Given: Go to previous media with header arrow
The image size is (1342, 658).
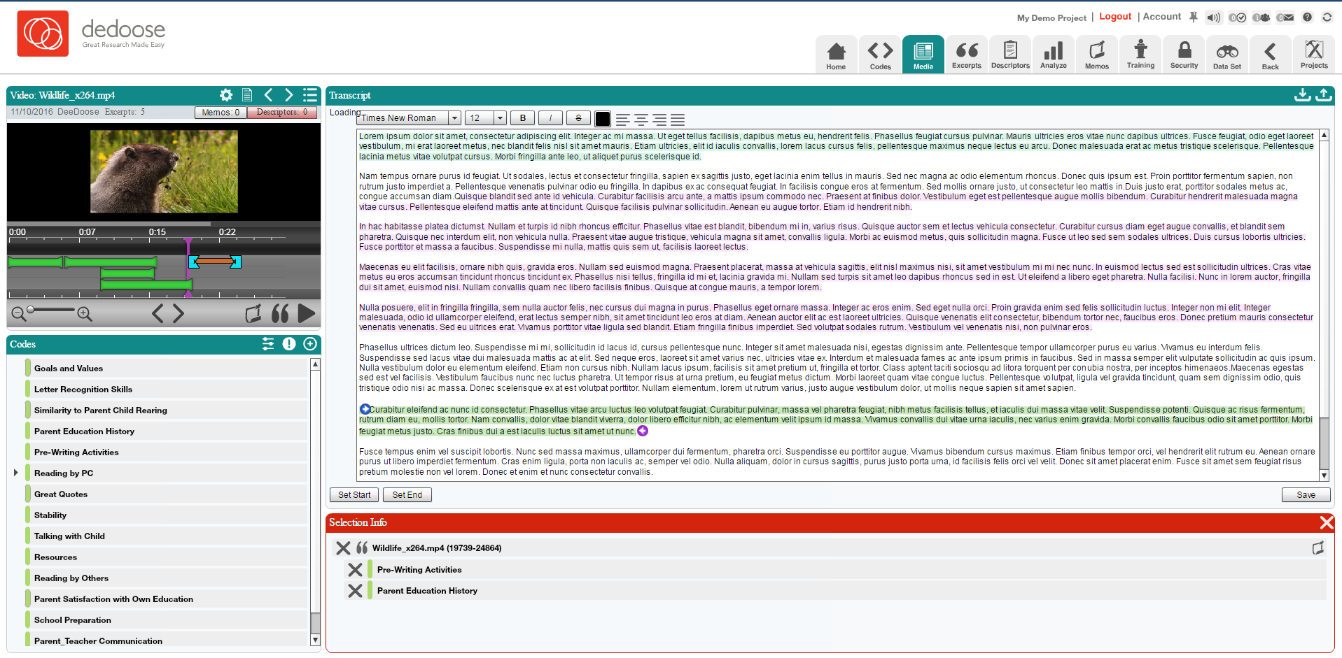Looking at the screenshot, I should [268, 95].
